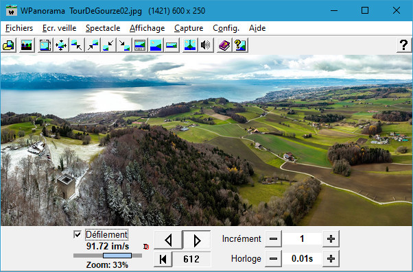The height and width of the screenshot is (272, 413).
Task: Click the Incrément value field showing 1
Action: tap(302, 239)
